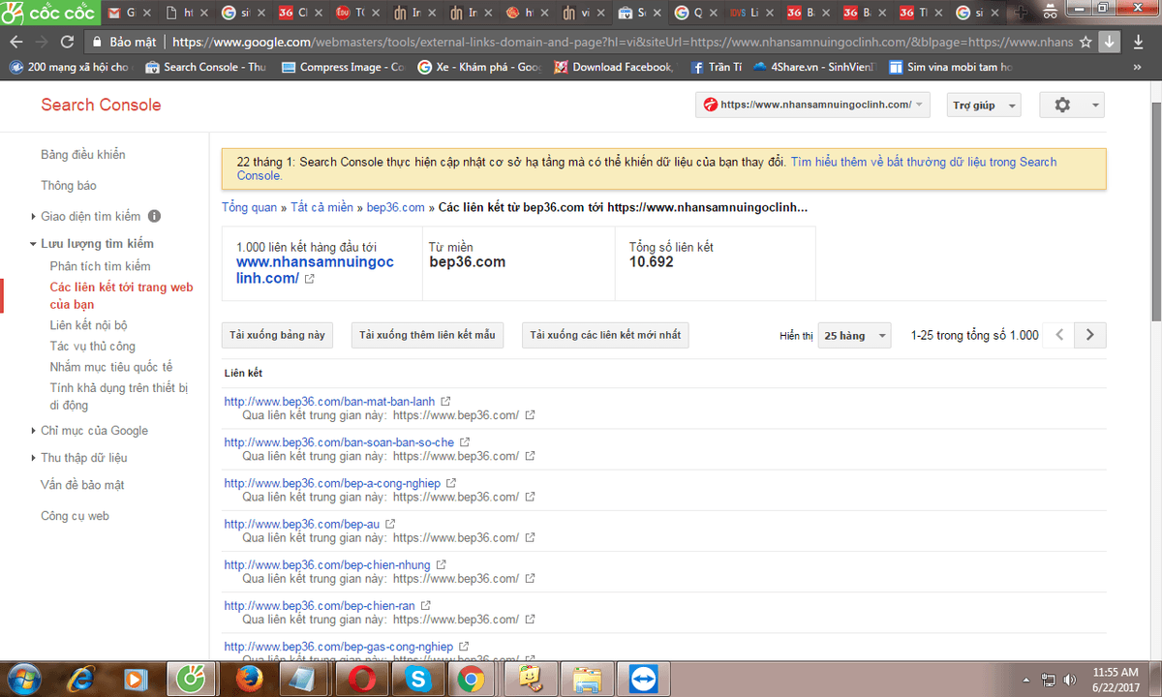Screen dimensions: 1162x697
Task: Open the browser download arrow button
Action: coord(1110,43)
